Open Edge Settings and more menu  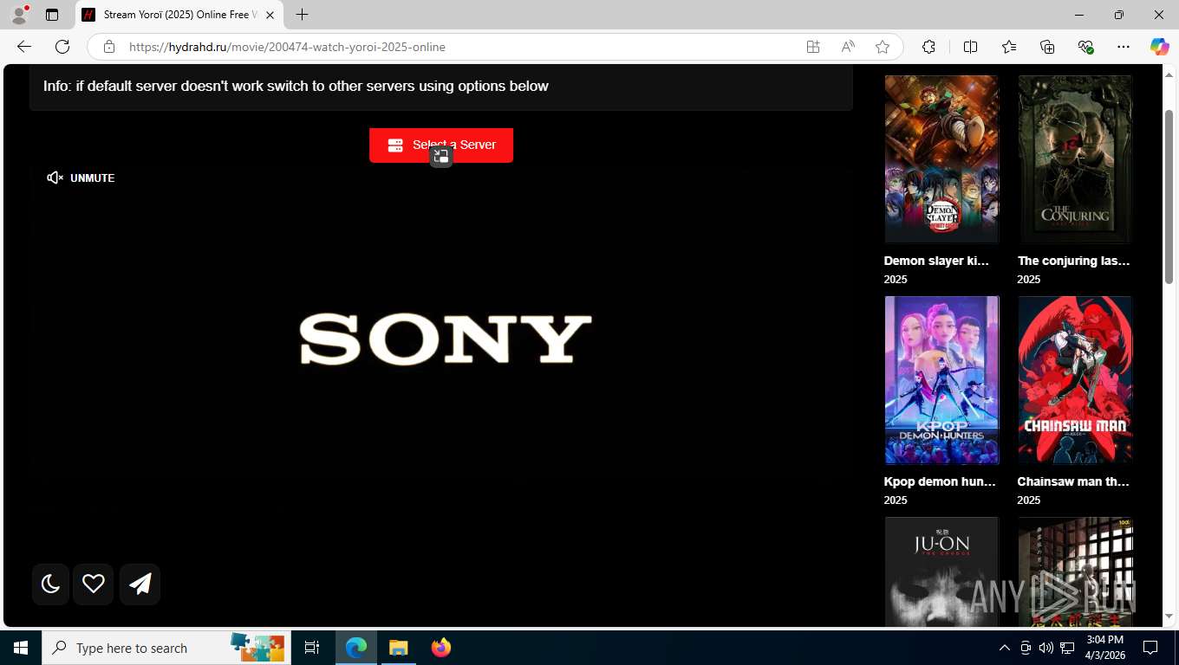pos(1124,47)
